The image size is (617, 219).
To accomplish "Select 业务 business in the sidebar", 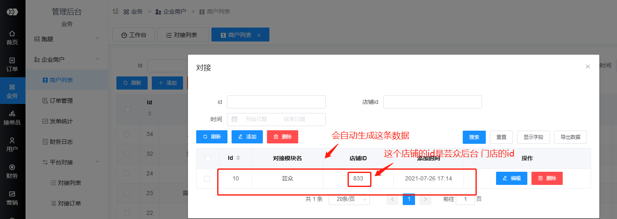I will tap(12, 91).
